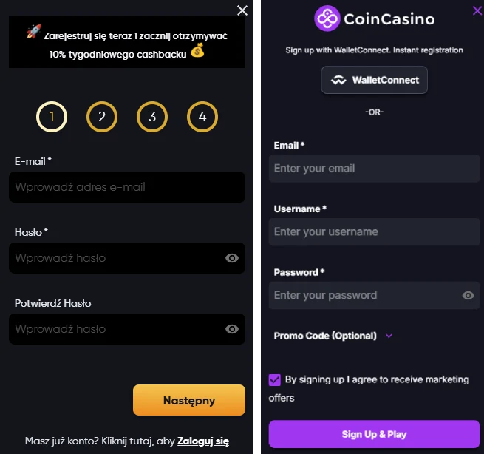
Task: Expand the Promo Code (Optional) chevron
Action: click(x=389, y=336)
